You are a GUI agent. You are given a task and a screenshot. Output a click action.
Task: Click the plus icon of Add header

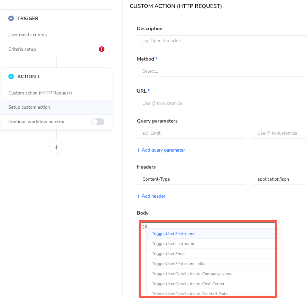138,196
